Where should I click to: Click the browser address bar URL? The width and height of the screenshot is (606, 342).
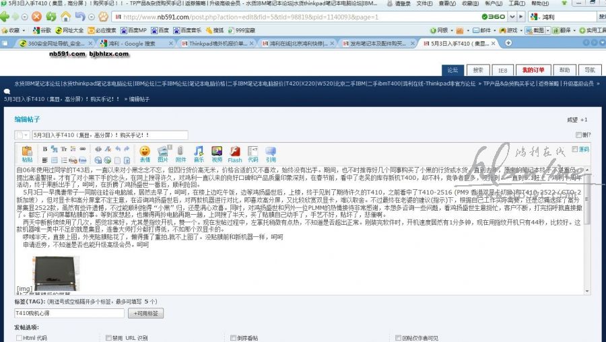[x=251, y=17]
